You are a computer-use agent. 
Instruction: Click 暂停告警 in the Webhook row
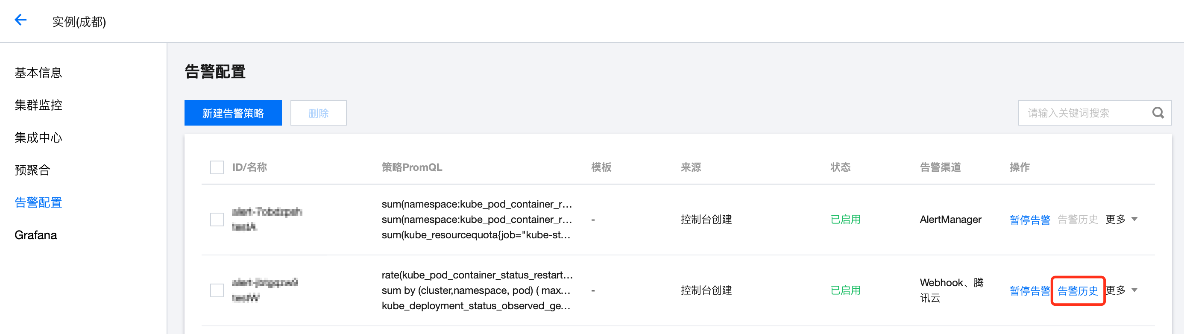coord(1029,291)
